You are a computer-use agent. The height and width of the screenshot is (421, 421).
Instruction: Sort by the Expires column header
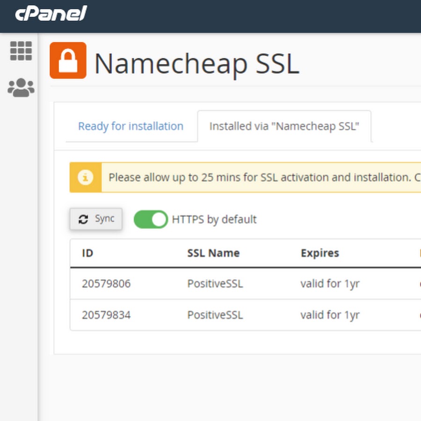point(319,253)
